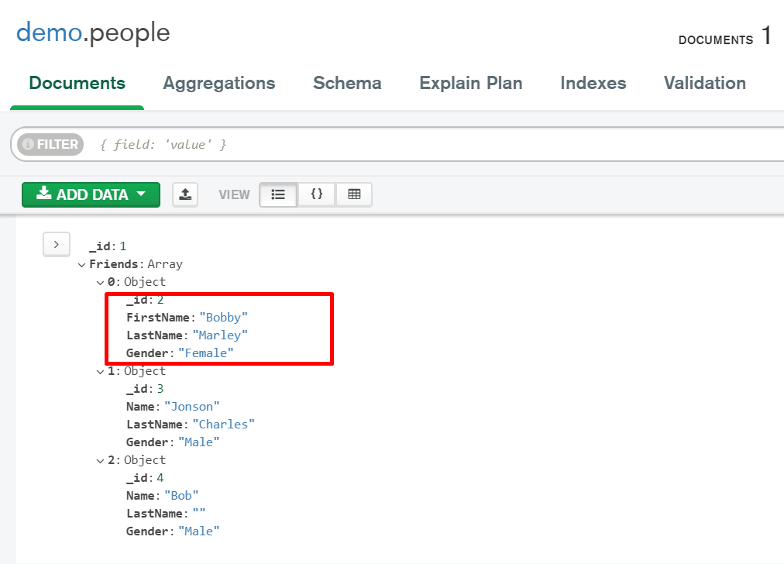Collapse the 1: Object entry
784x564 pixels.
(x=100, y=372)
